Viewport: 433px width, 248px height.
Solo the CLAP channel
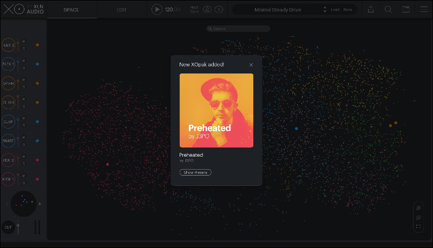[x=24, y=125]
